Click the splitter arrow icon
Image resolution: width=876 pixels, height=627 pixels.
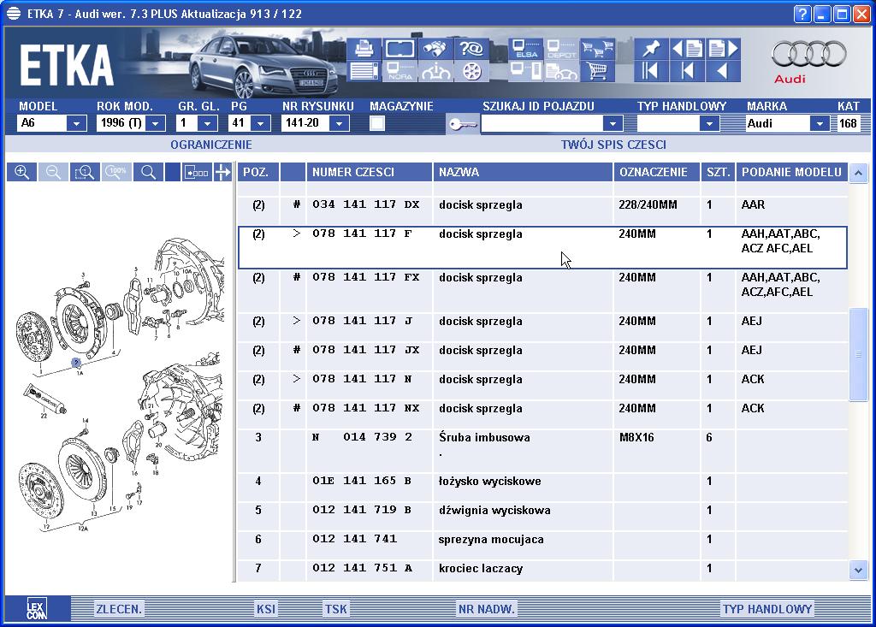(223, 172)
